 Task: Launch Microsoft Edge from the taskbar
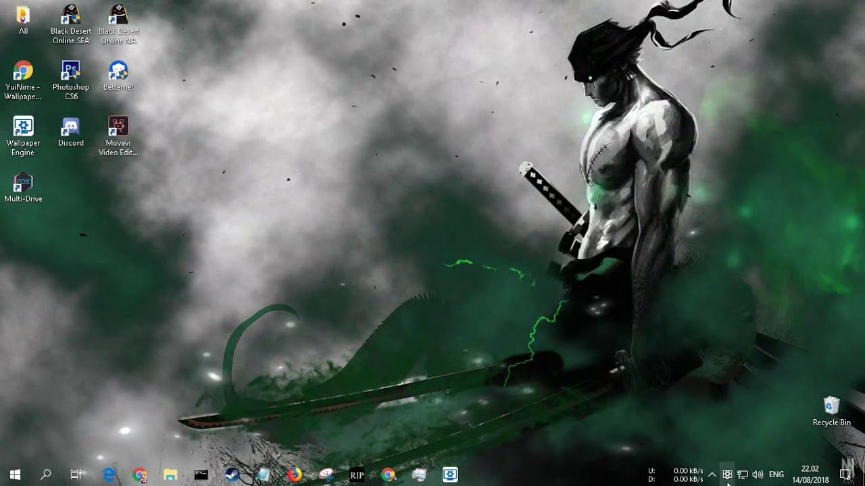[x=108, y=475]
